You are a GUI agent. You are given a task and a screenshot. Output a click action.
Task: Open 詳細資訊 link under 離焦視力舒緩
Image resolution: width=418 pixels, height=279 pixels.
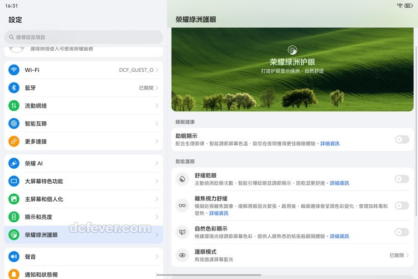[218, 213]
